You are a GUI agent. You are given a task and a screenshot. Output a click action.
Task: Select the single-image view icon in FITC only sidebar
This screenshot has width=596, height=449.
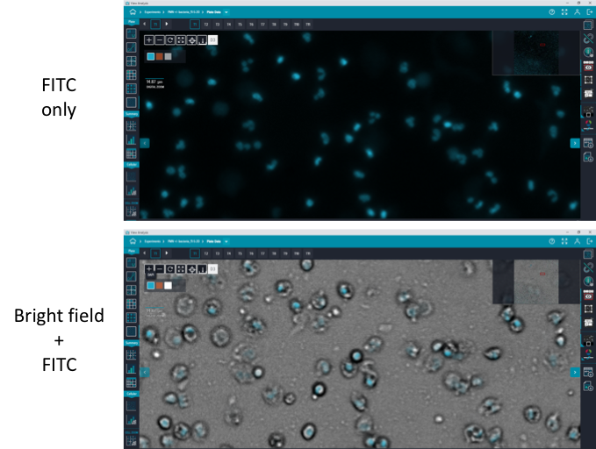coord(132,103)
